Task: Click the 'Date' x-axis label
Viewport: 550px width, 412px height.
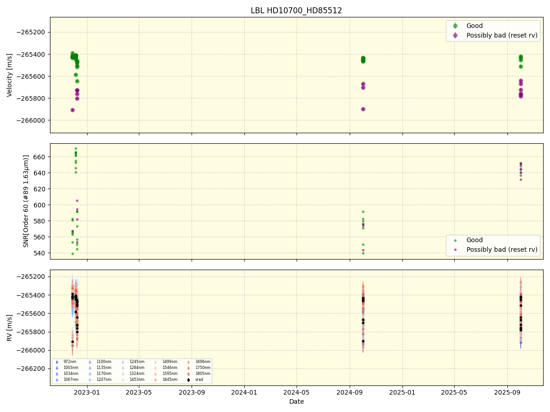Action: coord(296,401)
